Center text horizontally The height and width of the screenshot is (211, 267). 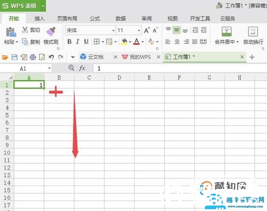click(177, 42)
